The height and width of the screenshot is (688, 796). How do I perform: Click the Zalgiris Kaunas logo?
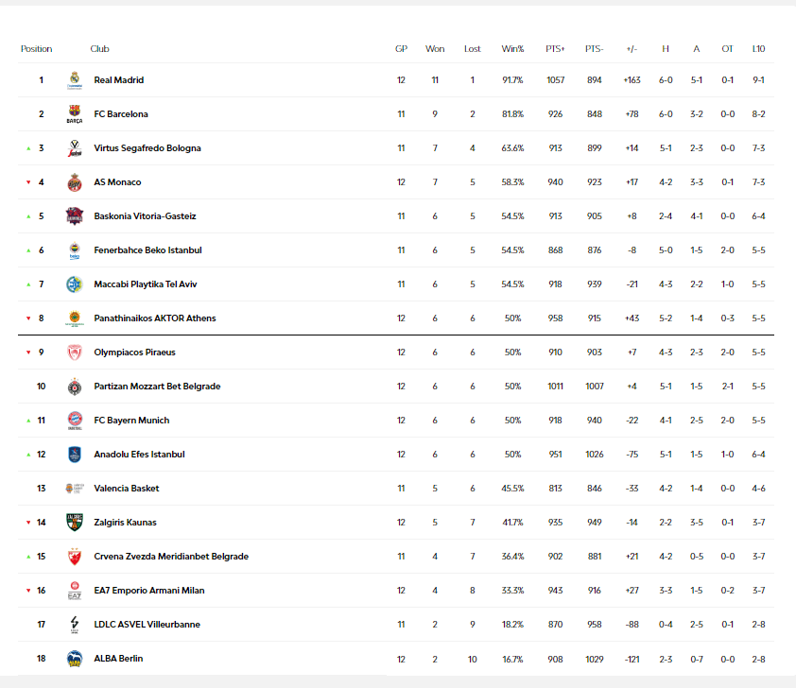[x=75, y=523]
